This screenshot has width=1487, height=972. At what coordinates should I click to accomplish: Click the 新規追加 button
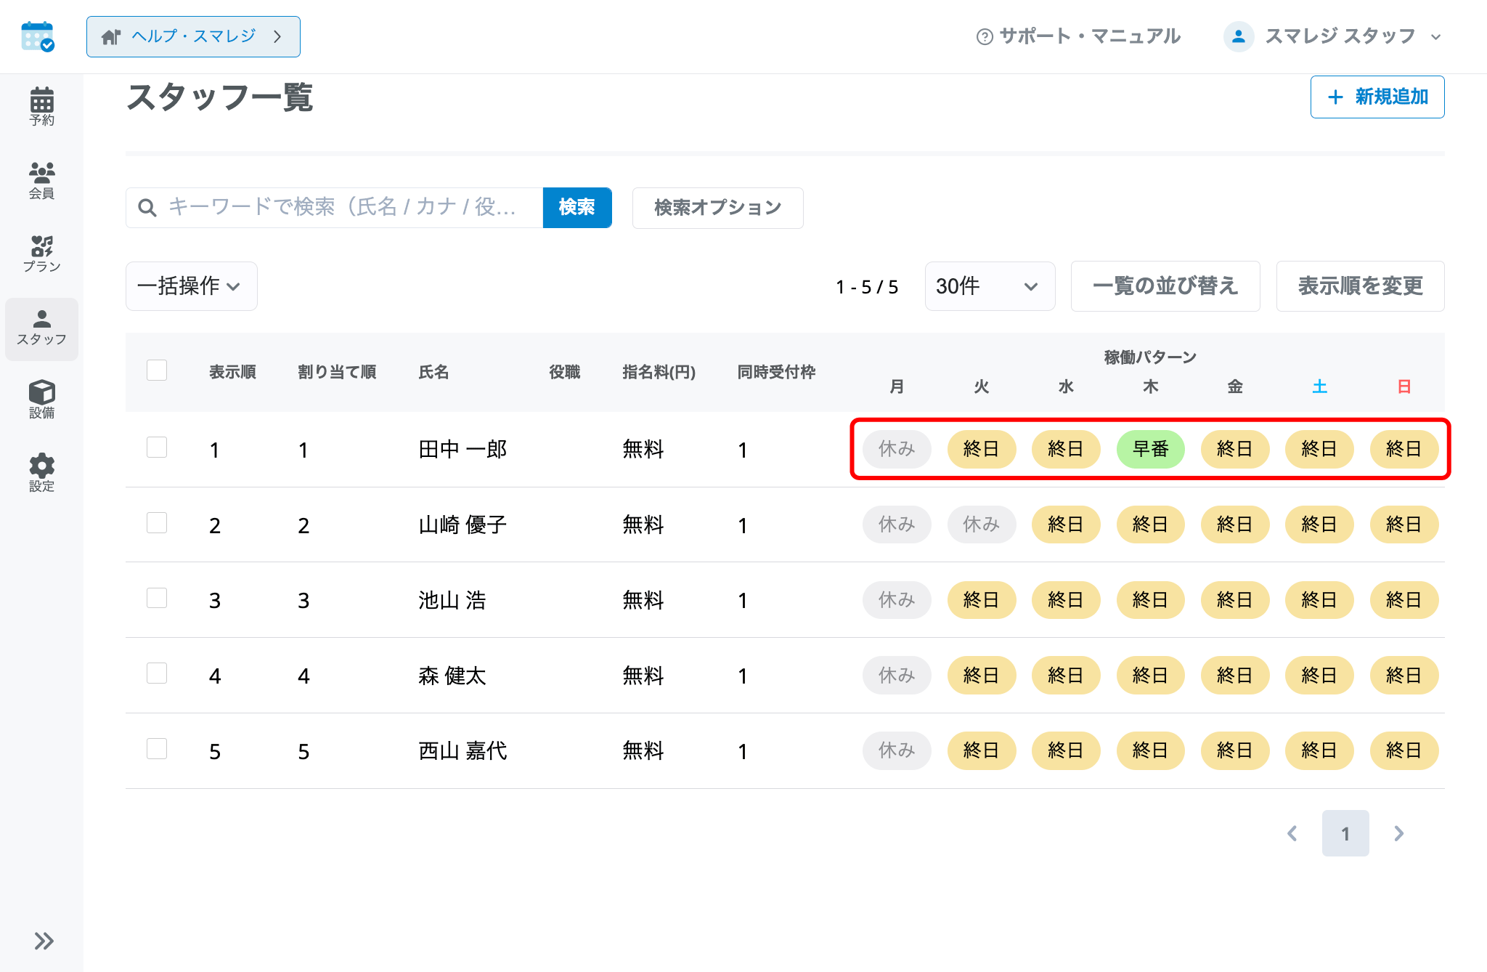coord(1377,97)
